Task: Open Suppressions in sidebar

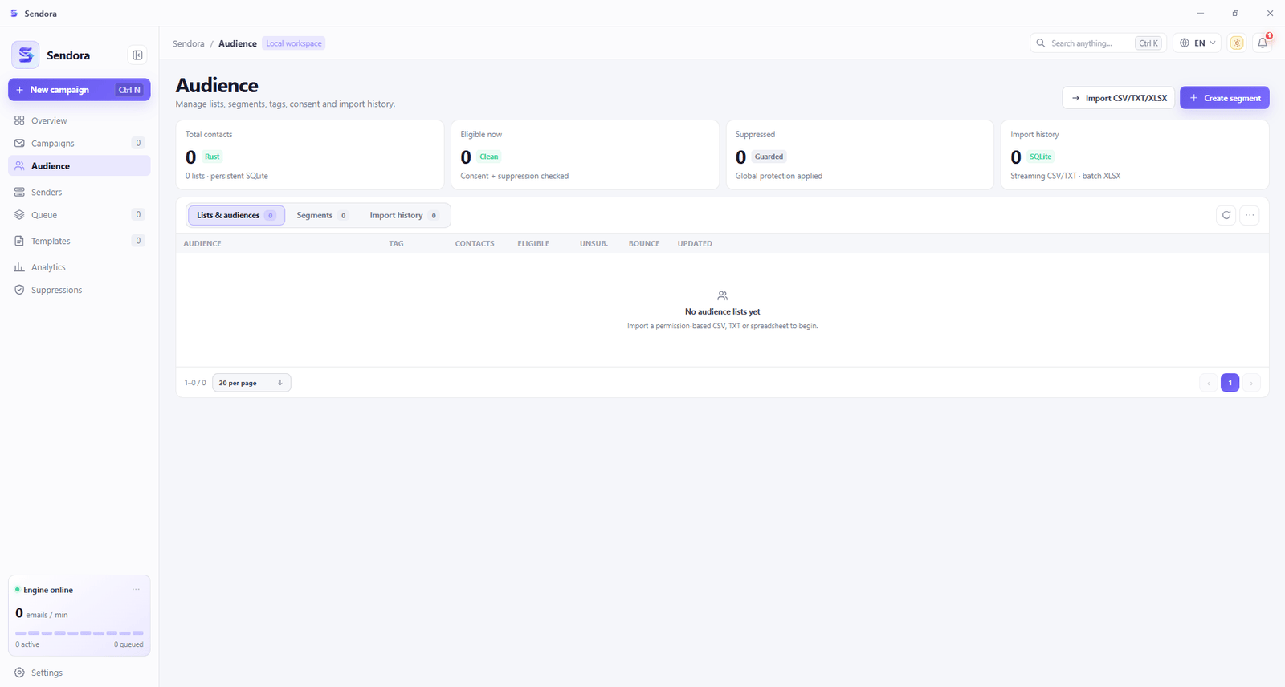Action: click(80, 290)
